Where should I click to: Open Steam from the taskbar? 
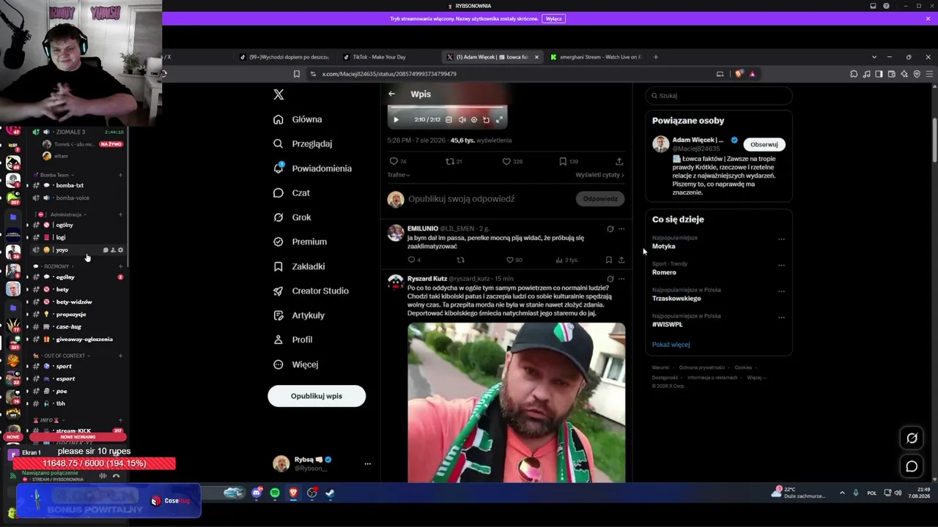click(330, 493)
